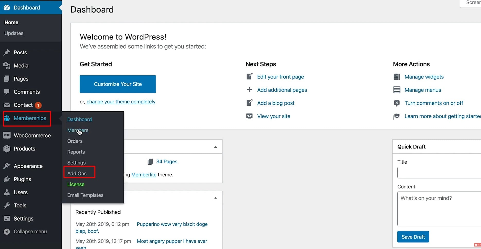Focus the What's on your mind content box
The image size is (481, 249).
point(439,209)
